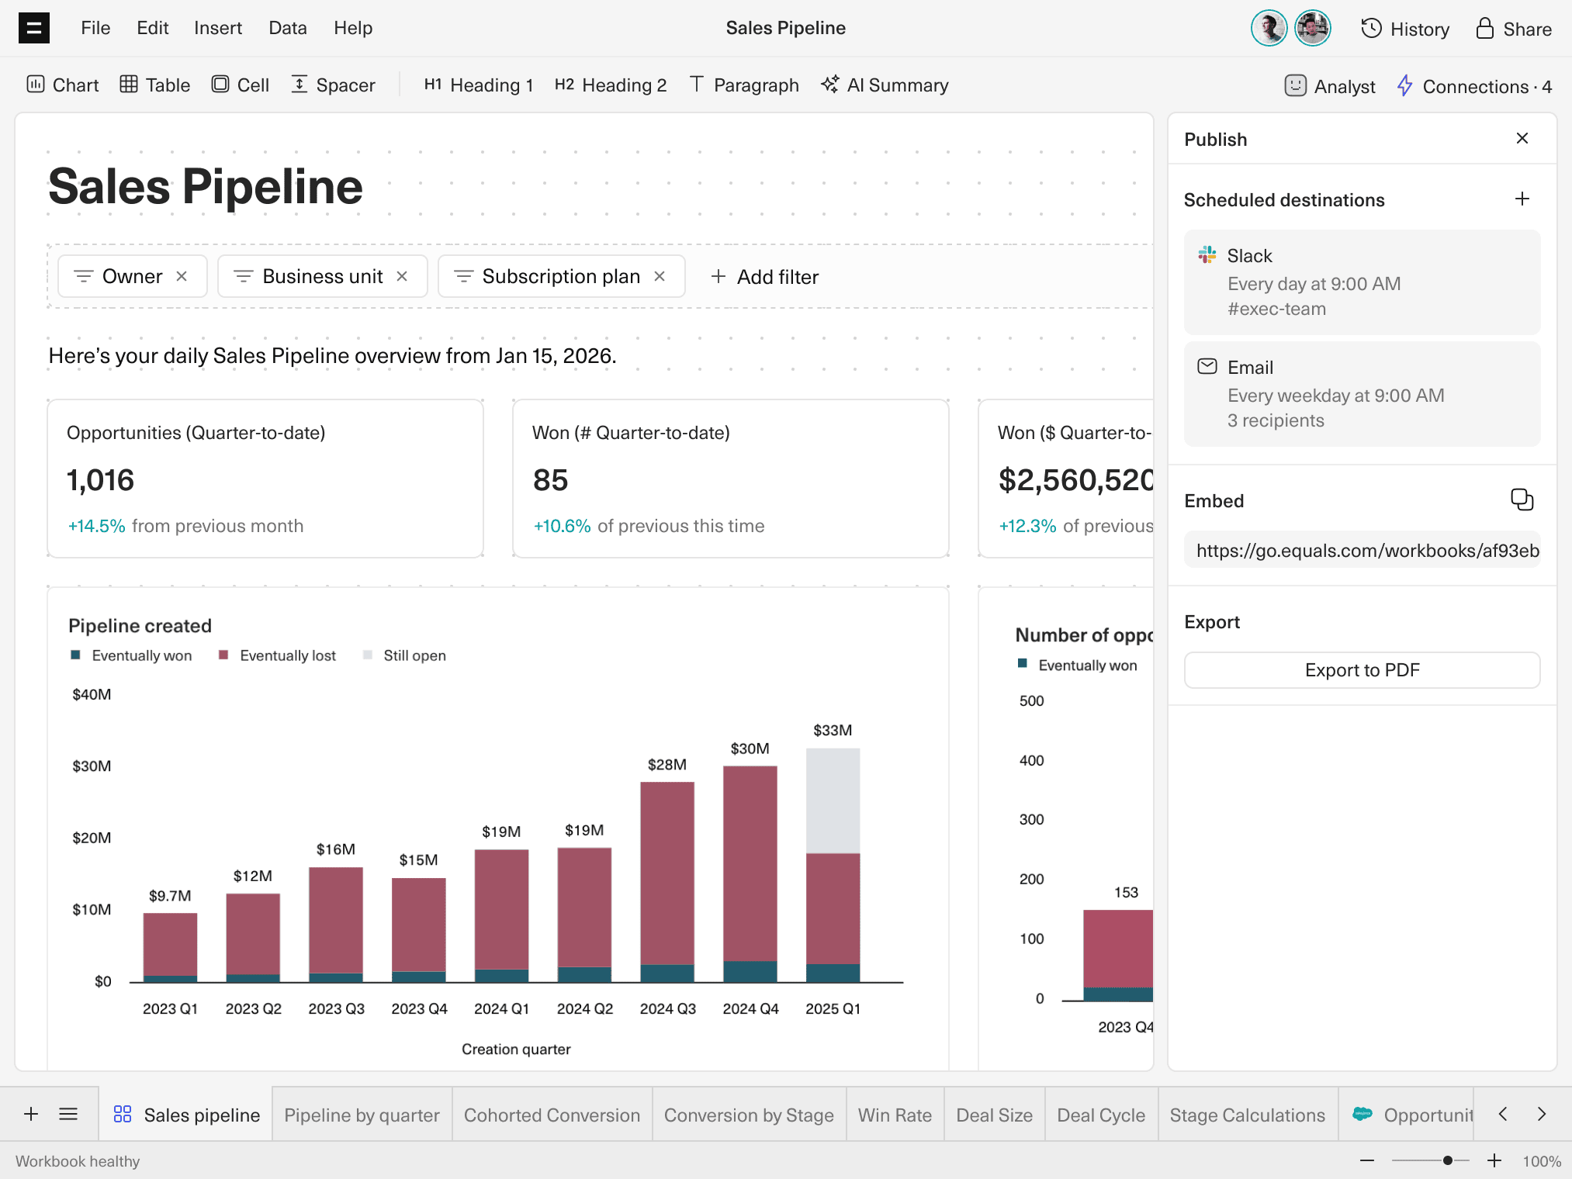View the workbook Connections
Image resolution: width=1572 pixels, height=1179 pixels.
[x=1473, y=86]
